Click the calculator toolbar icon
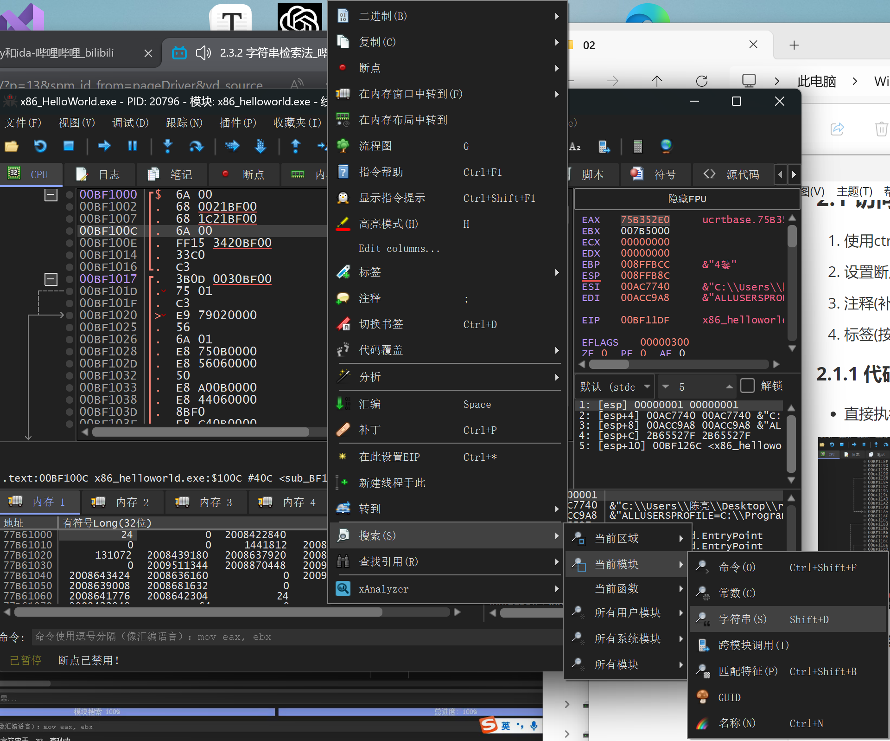Screen dimensions: 890x741 click(x=638, y=146)
